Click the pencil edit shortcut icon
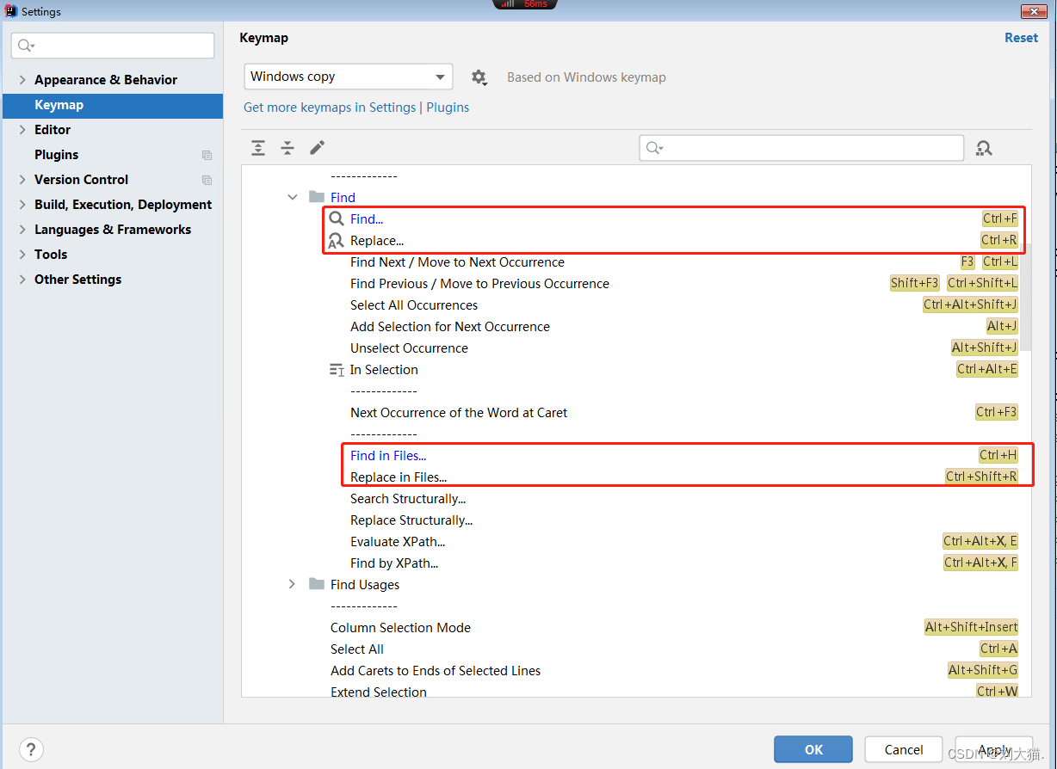This screenshot has width=1057, height=769. coord(317,148)
